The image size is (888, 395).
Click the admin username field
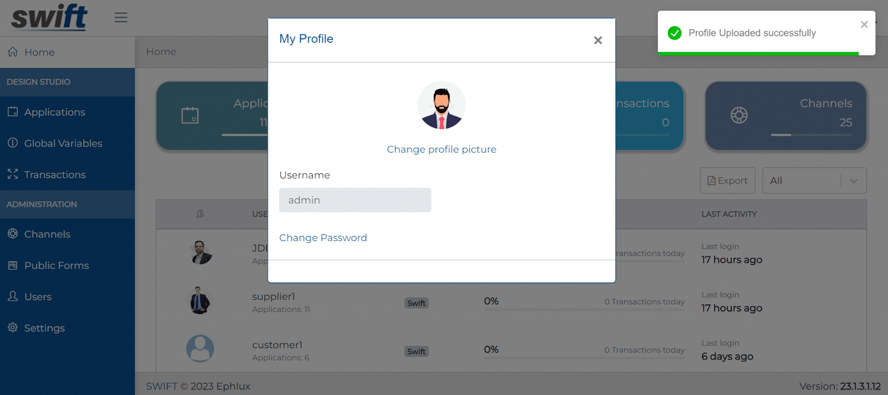[355, 200]
